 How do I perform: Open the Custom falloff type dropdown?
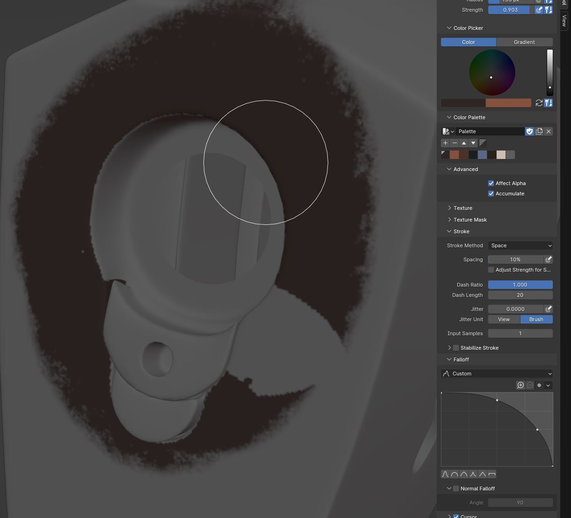click(497, 374)
